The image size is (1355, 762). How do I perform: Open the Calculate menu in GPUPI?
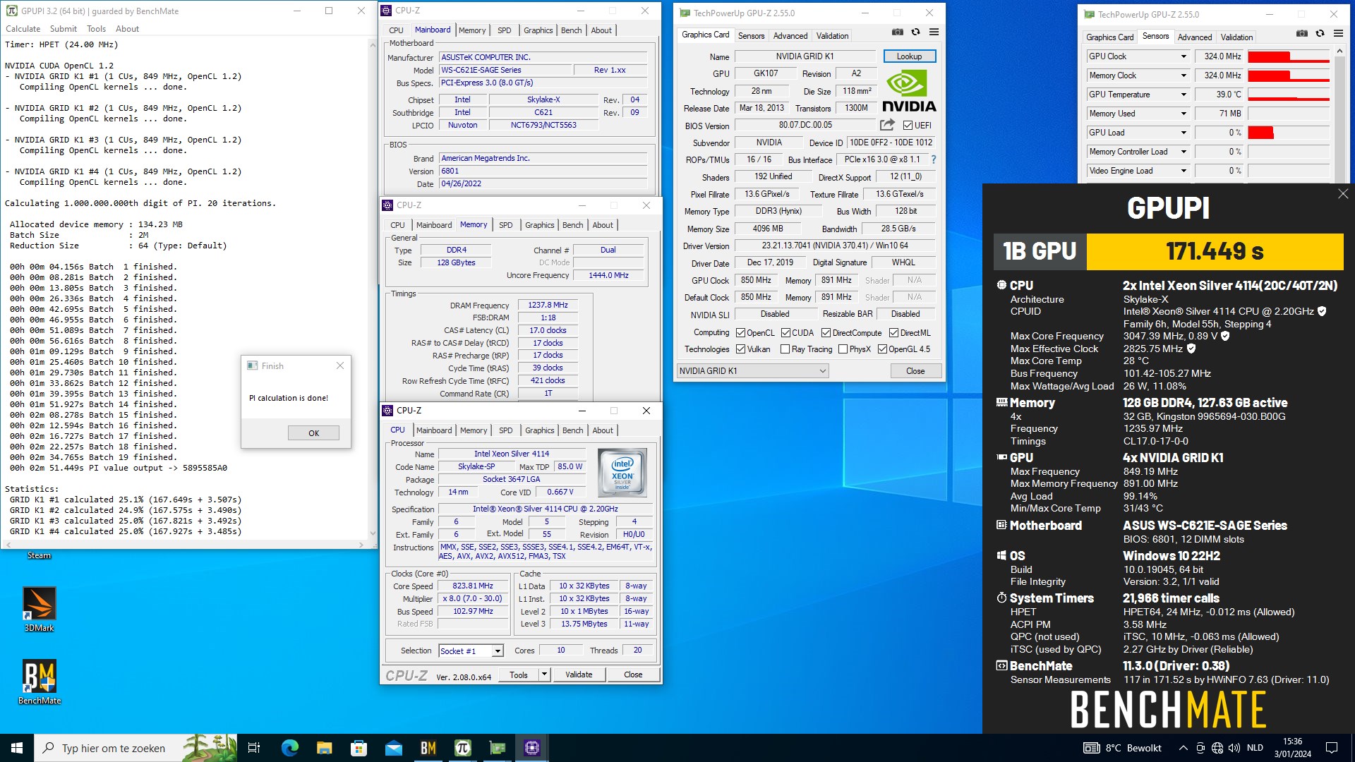pyautogui.click(x=23, y=29)
